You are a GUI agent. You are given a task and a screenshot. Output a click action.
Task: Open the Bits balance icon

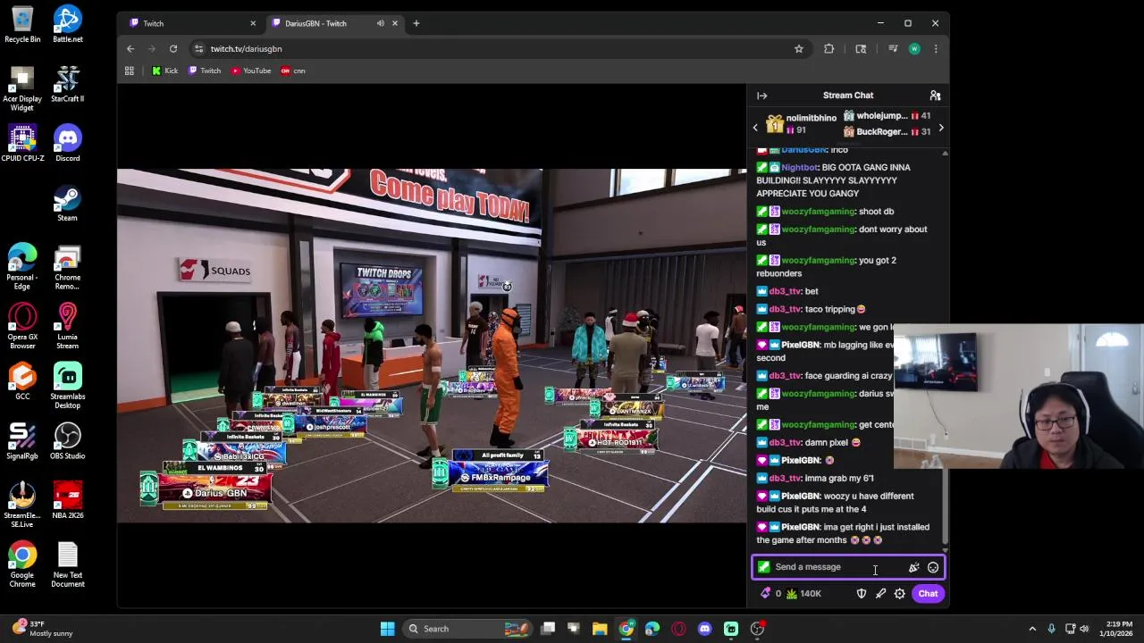(x=766, y=594)
